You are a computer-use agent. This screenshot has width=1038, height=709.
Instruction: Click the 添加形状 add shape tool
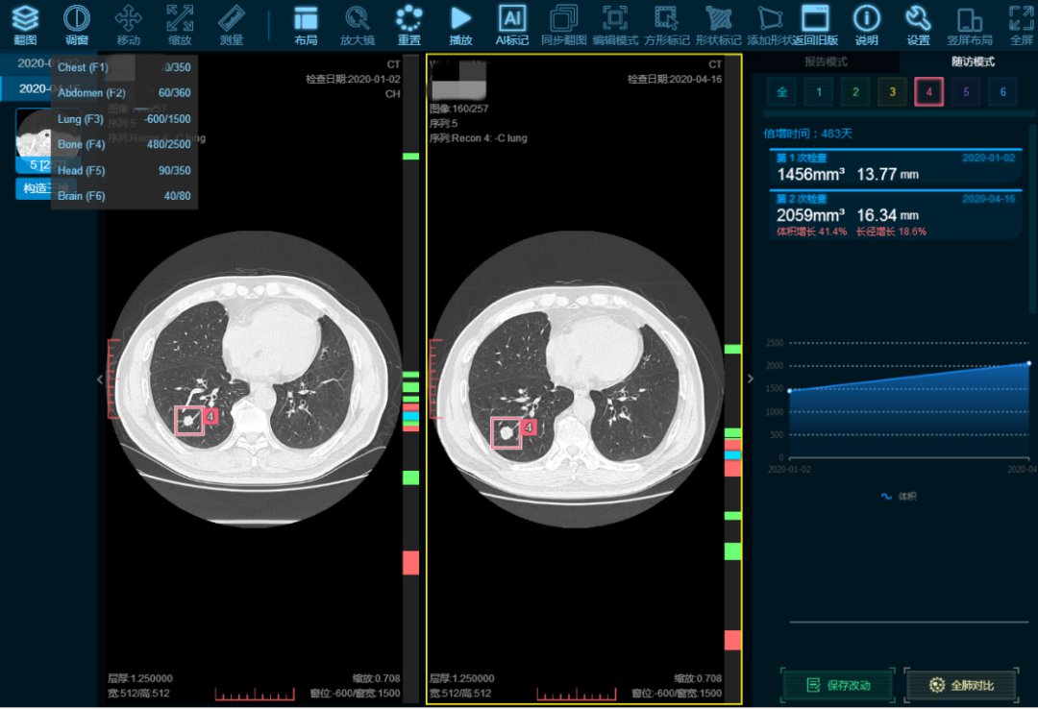(769, 24)
